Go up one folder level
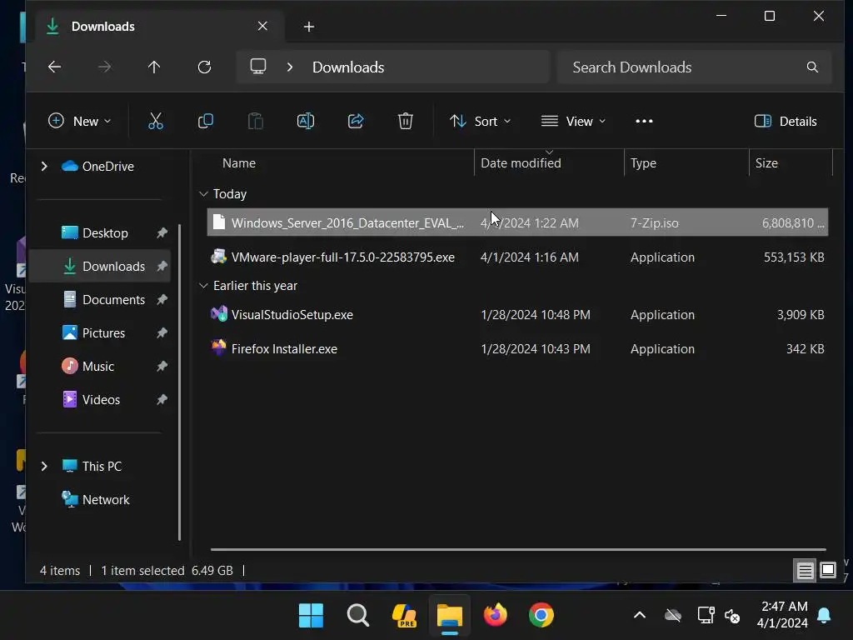Viewport: 853px width, 640px height. point(154,67)
